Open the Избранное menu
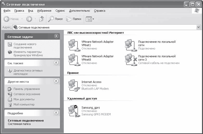The image size is (203, 134). 44,11
